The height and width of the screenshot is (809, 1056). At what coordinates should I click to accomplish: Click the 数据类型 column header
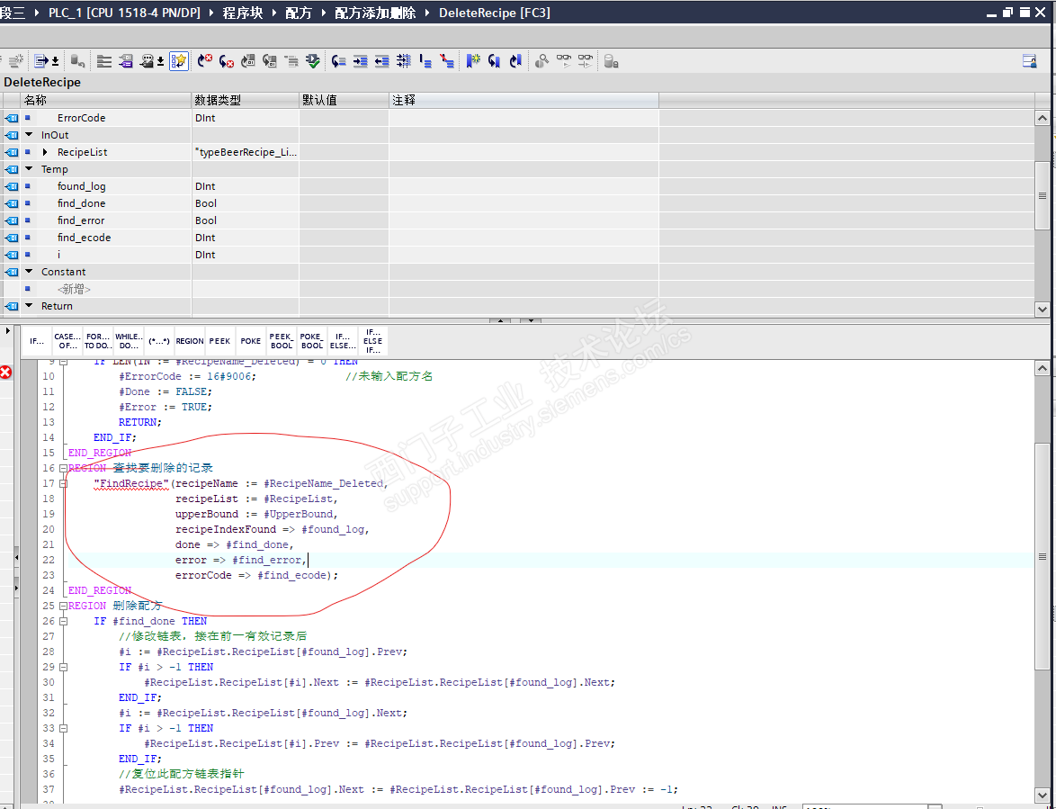pyautogui.click(x=246, y=100)
